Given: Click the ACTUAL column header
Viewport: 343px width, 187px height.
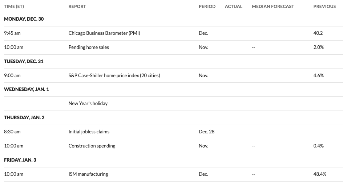Looking at the screenshot, I should pyautogui.click(x=233, y=6).
